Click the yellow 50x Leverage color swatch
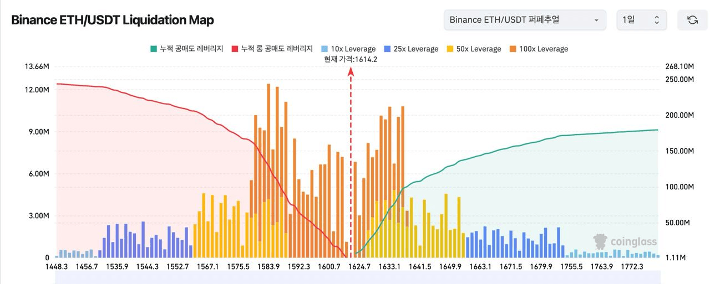 pos(450,49)
